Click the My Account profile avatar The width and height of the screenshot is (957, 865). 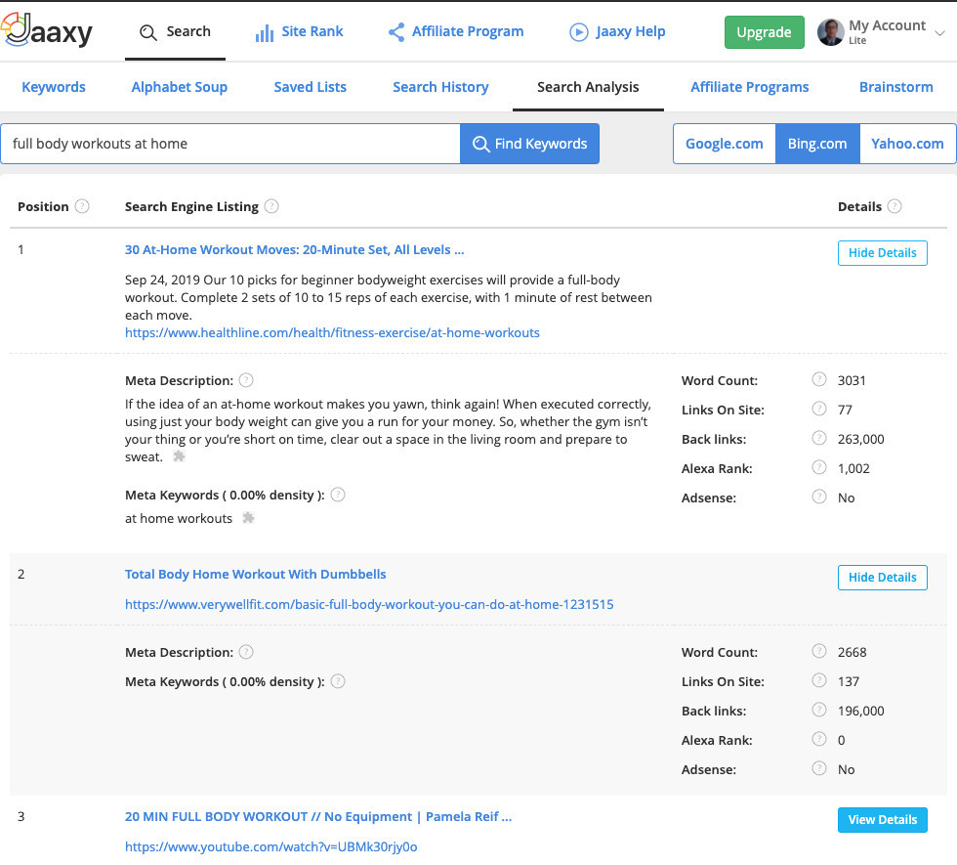pyautogui.click(x=831, y=32)
